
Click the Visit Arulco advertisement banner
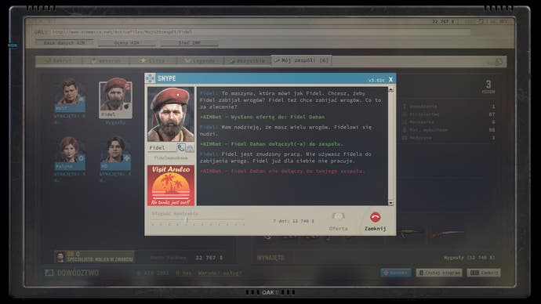pyautogui.click(x=171, y=186)
